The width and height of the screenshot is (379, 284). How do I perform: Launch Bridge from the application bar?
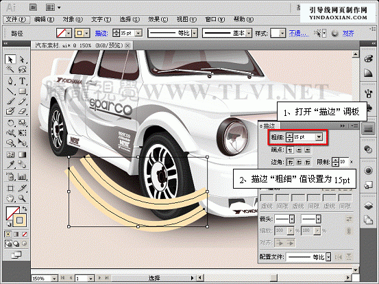pos(33,8)
